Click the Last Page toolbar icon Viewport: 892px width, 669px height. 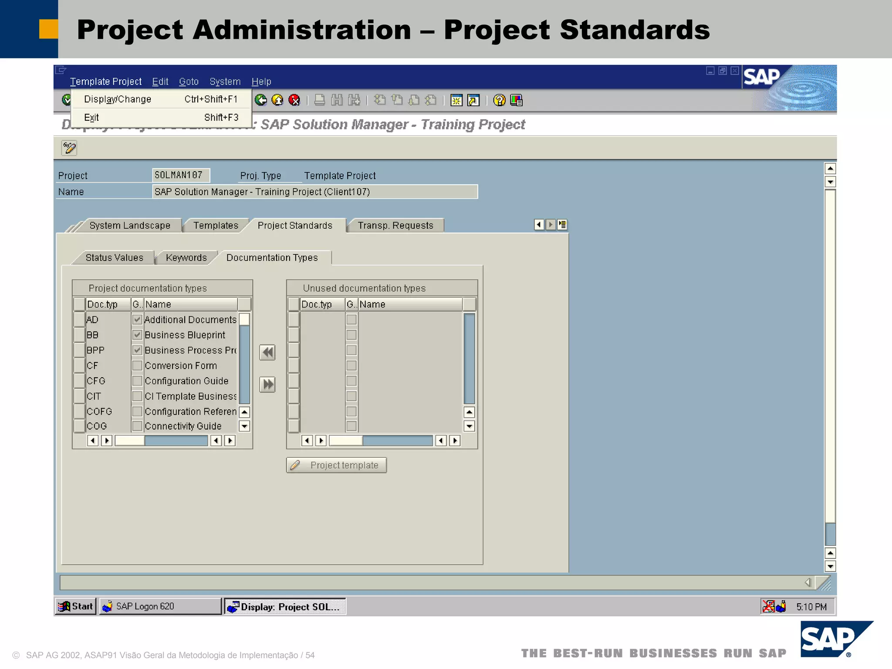pyautogui.click(x=431, y=101)
